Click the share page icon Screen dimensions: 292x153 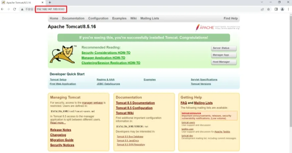pyautogui.click(x=262, y=9)
